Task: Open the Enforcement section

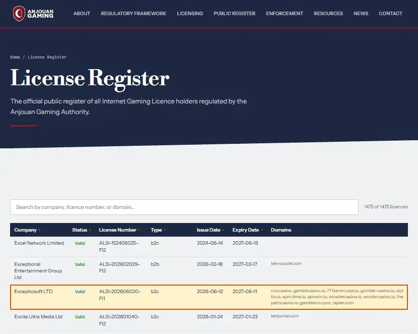Action: [x=285, y=13]
